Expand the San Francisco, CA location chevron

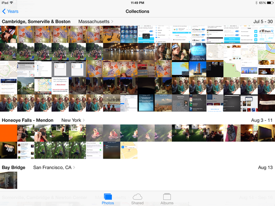click(x=74, y=168)
